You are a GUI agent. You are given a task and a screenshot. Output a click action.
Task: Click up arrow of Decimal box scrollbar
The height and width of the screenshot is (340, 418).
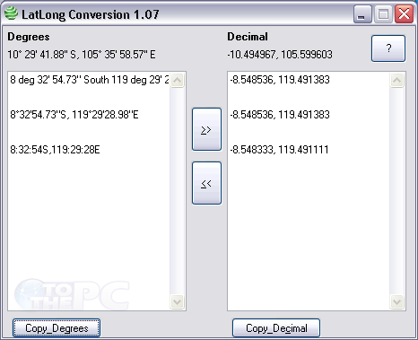pyautogui.click(x=396, y=80)
